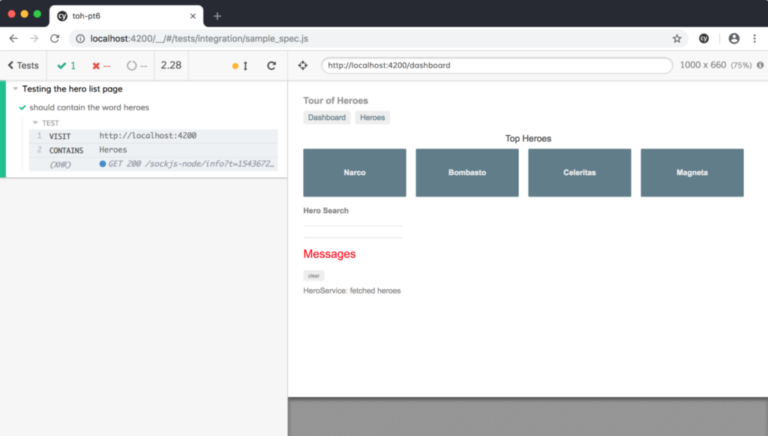
Task: Toggle auto-scrolling in the command log
Action: click(240, 66)
